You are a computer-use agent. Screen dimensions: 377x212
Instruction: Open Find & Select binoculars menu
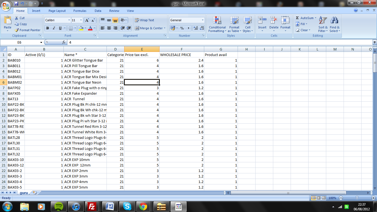(334, 24)
